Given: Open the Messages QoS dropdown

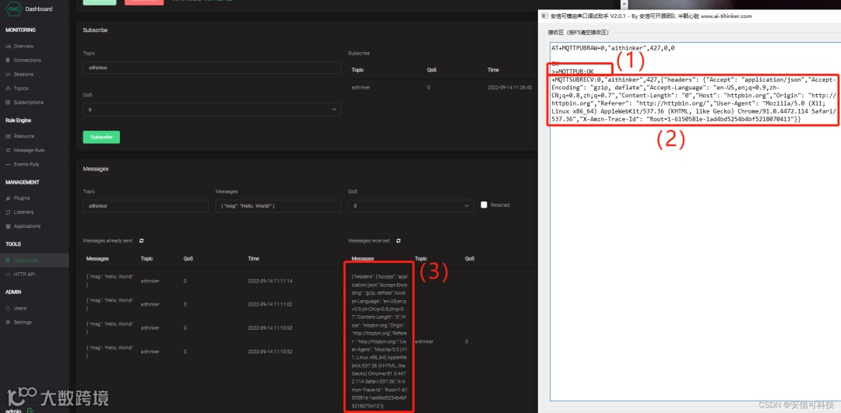Looking at the screenshot, I should click(411, 205).
